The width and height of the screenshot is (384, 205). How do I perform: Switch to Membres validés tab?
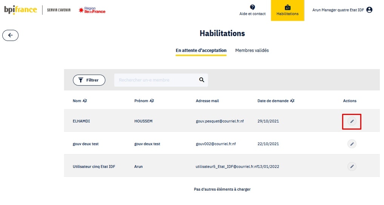pos(252,50)
